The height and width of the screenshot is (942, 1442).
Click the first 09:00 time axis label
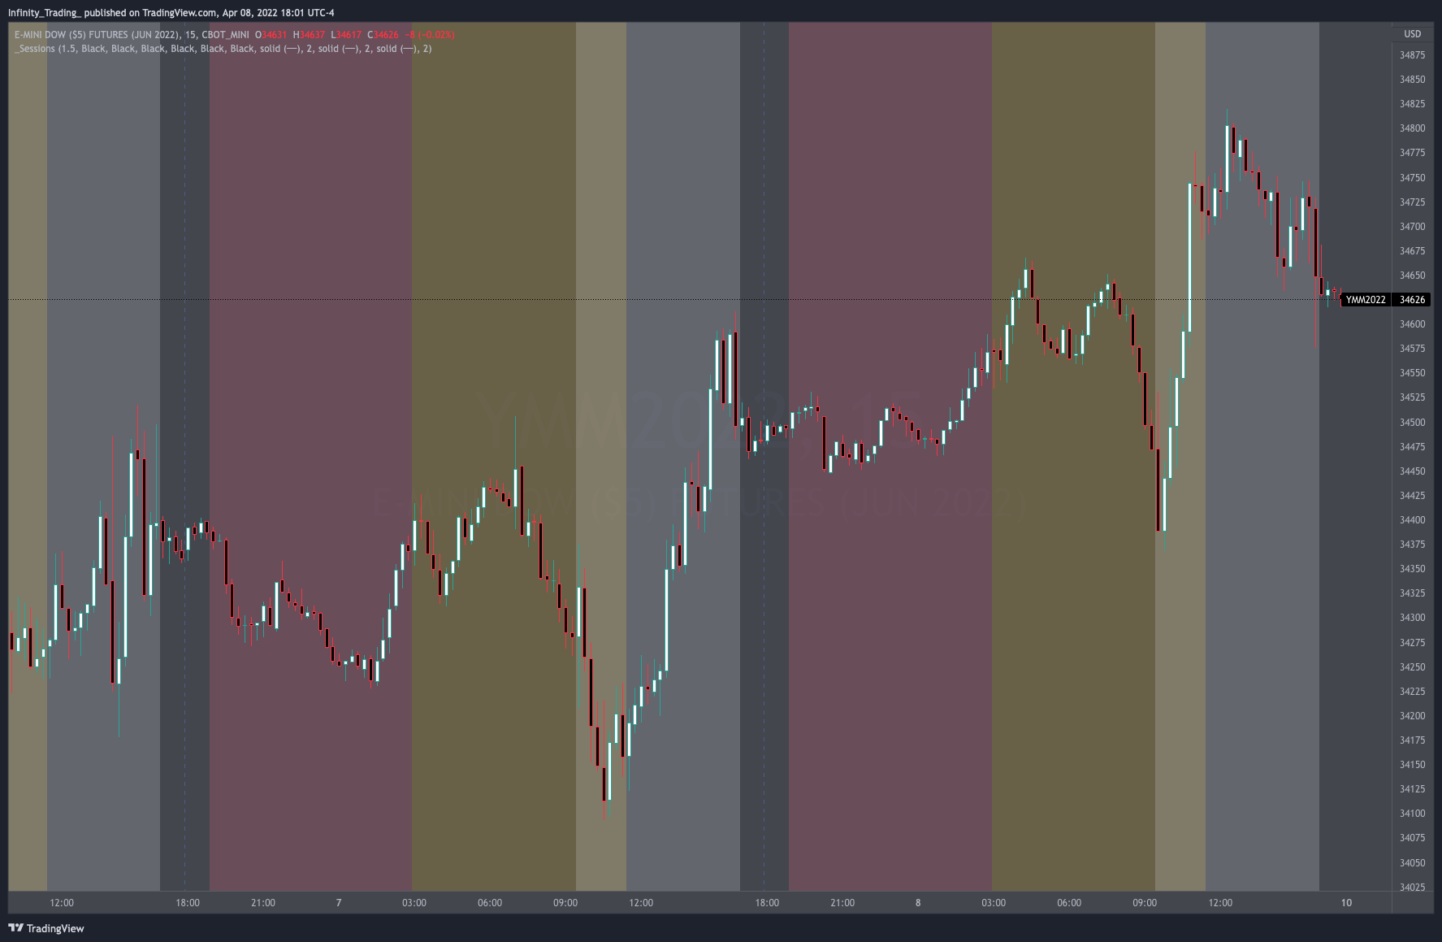pos(565,903)
